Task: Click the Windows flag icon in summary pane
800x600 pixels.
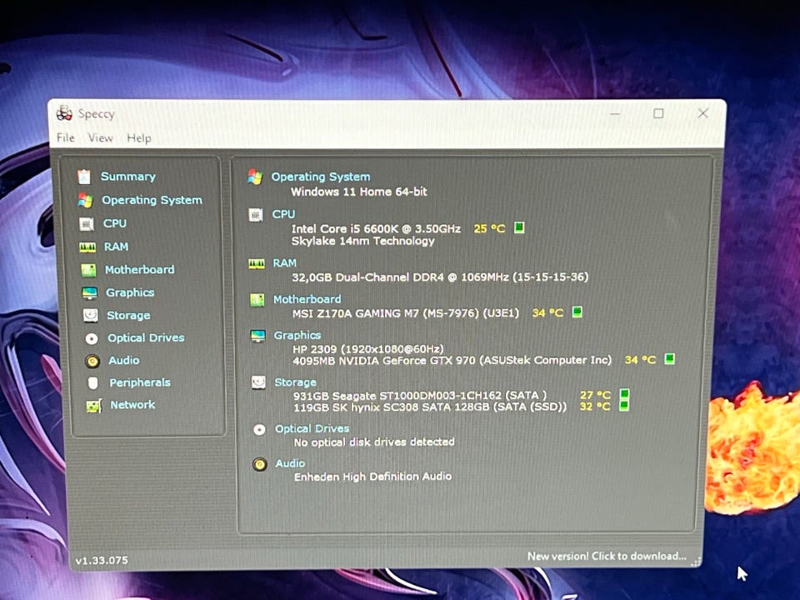Action: click(x=255, y=177)
